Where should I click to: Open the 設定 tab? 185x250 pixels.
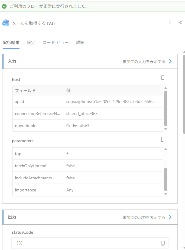31,43
